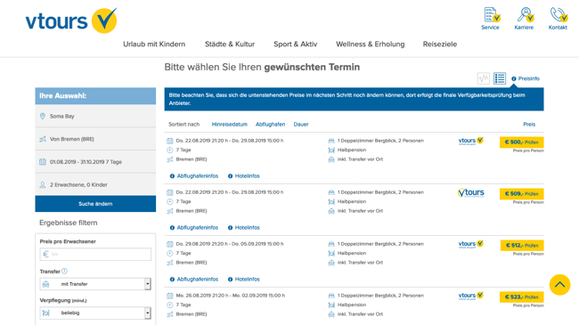579x325 pixels.
Task: Click vtours provider logo of € 500 offer
Action: coord(471,141)
